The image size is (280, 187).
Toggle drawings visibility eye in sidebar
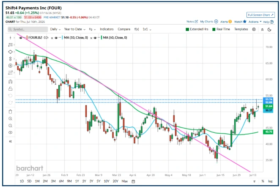pos(10,132)
